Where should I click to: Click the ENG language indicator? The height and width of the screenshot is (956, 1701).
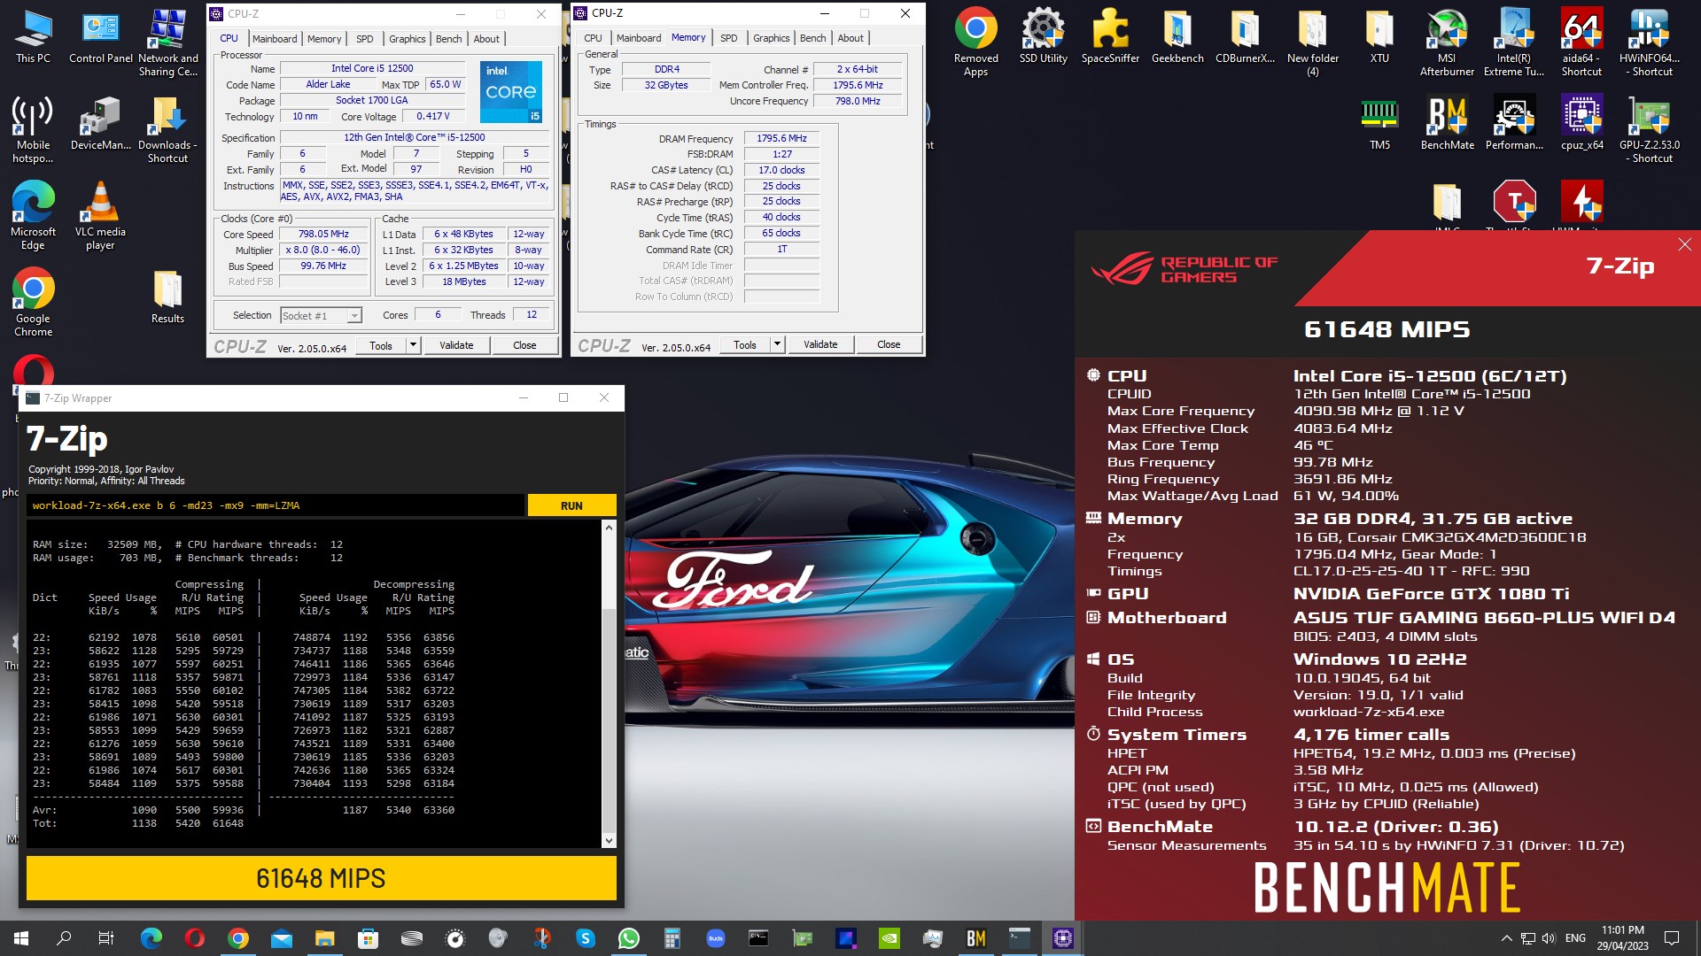pos(1575,938)
